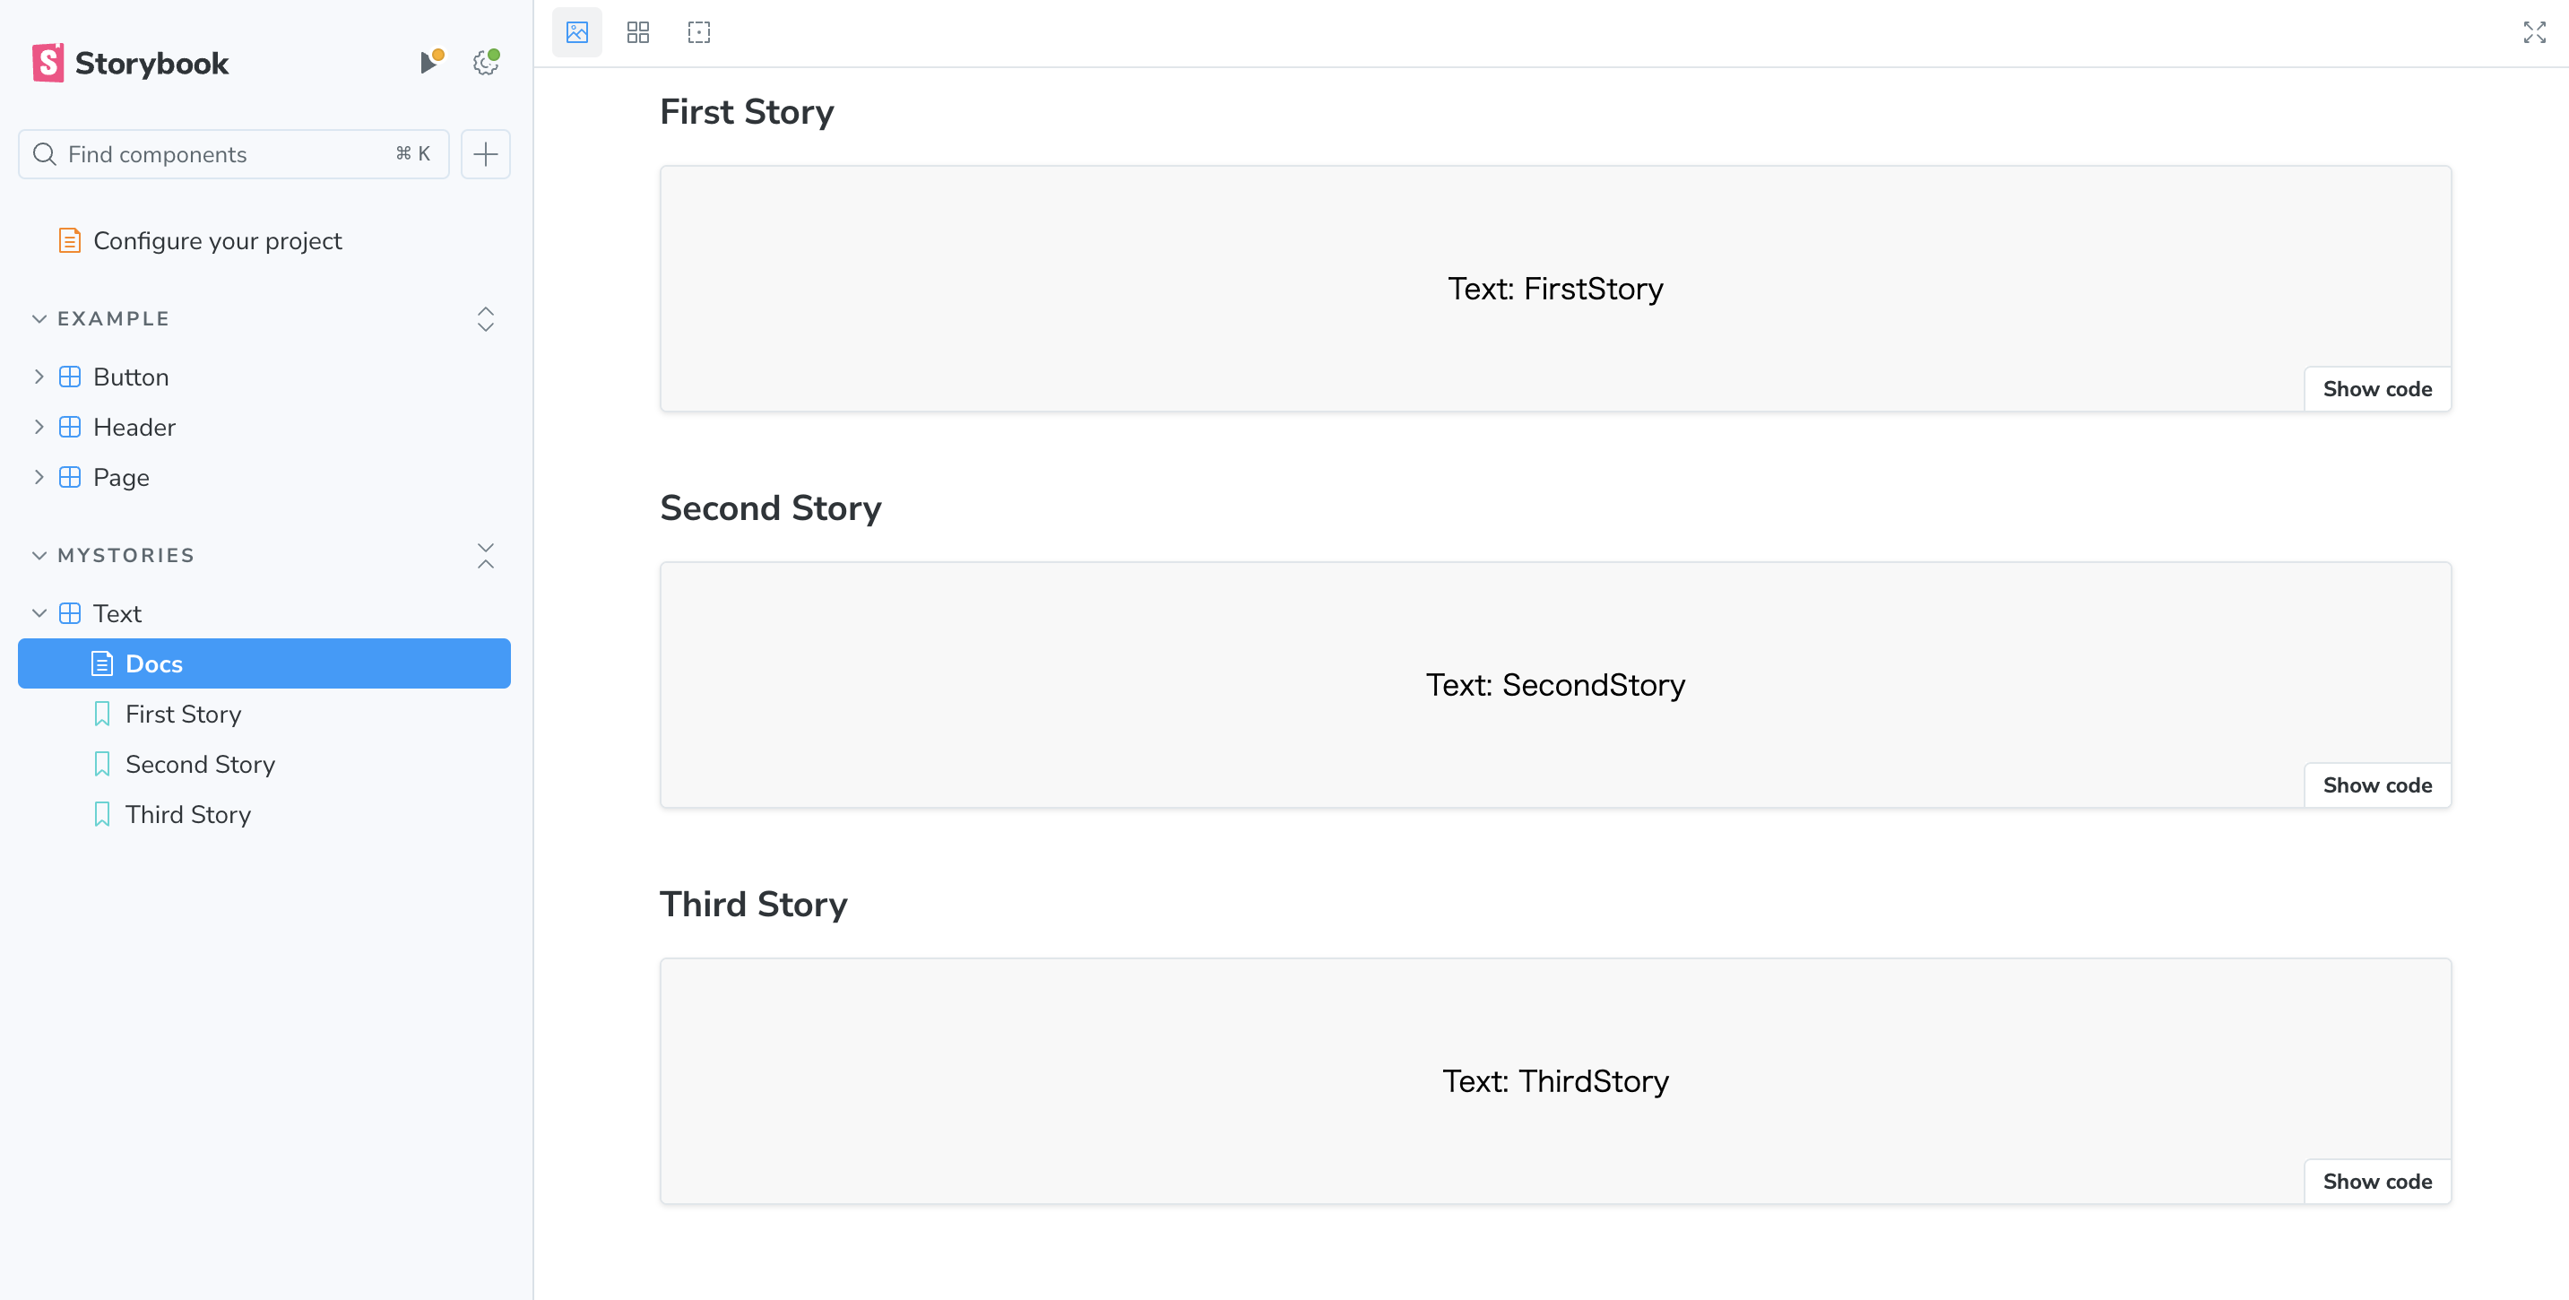Image resolution: width=2569 pixels, height=1300 pixels.
Task: Open Storybook settings gear menu
Action: click(486, 63)
